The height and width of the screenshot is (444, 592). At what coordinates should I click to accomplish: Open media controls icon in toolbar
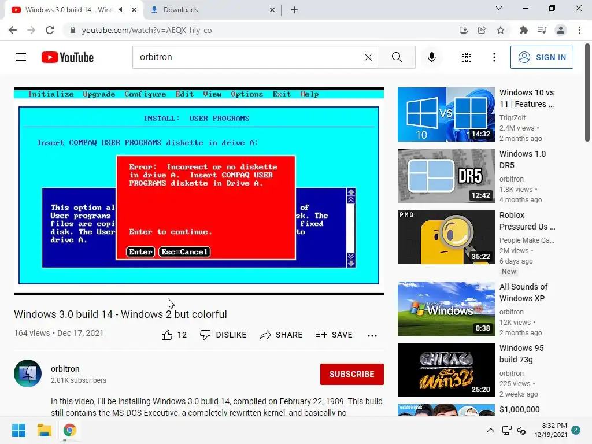click(x=542, y=30)
